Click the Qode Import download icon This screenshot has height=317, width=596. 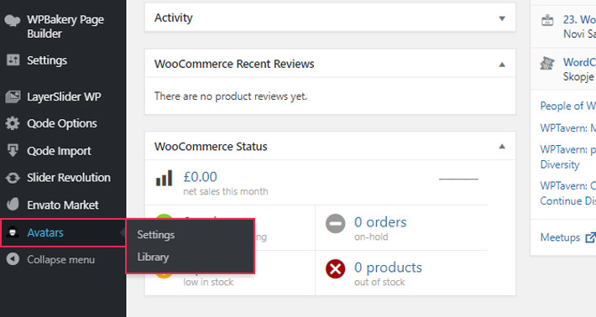pyautogui.click(x=13, y=150)
